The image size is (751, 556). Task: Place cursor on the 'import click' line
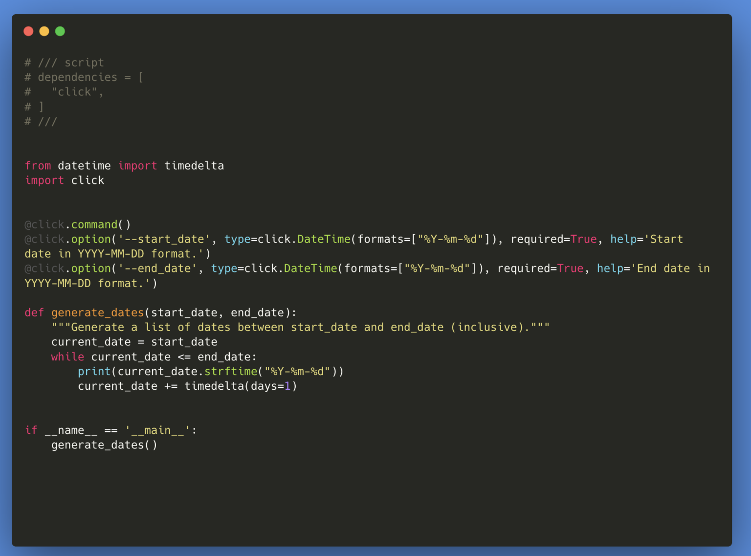pyautogui.click(x=64, y=180)
